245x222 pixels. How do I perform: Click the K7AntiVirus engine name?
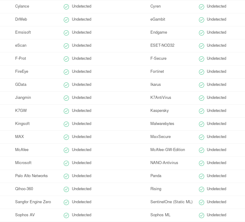coord(161,97)
